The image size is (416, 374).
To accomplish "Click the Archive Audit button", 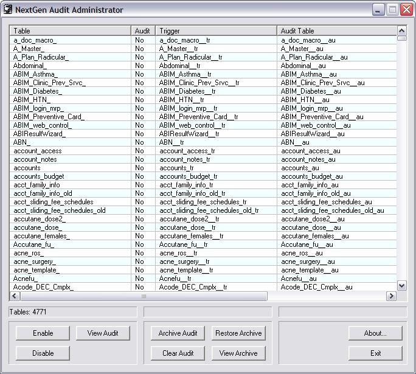I will pos(178,333).
